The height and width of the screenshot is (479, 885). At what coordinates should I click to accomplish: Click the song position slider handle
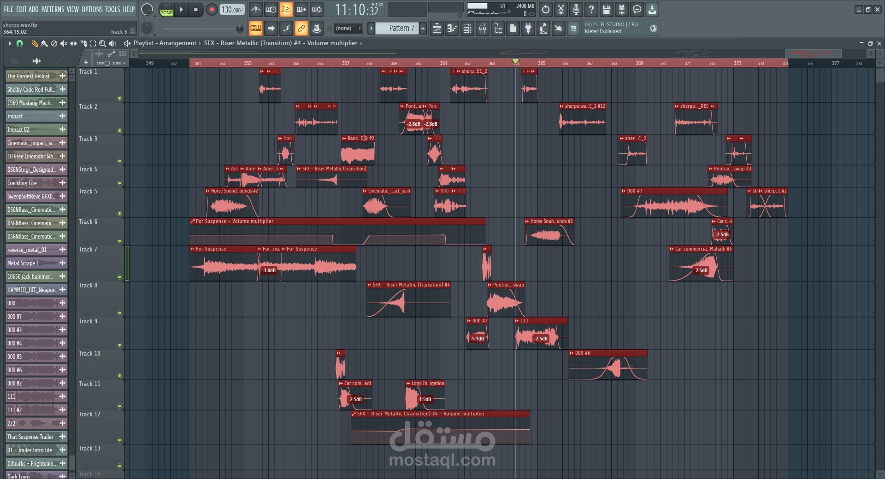240,29
